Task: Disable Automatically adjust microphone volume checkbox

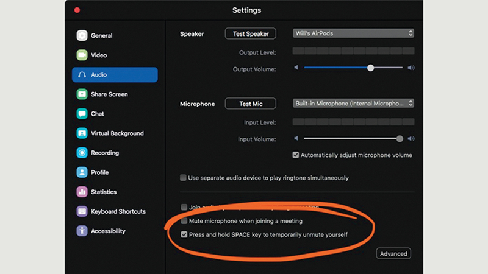Action: pyautogui.click(x=296, y=155)
